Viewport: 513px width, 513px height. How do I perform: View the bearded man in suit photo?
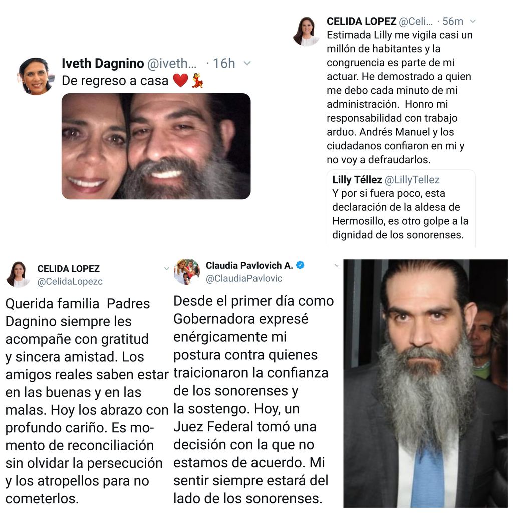(x=425, y=383)
